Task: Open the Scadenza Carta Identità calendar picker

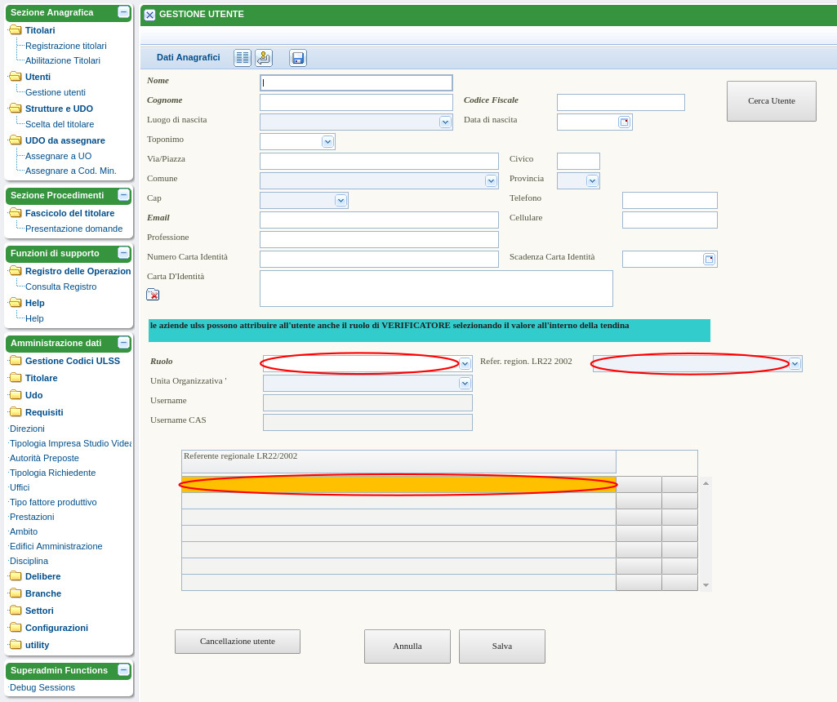Action: coord(709,260)
